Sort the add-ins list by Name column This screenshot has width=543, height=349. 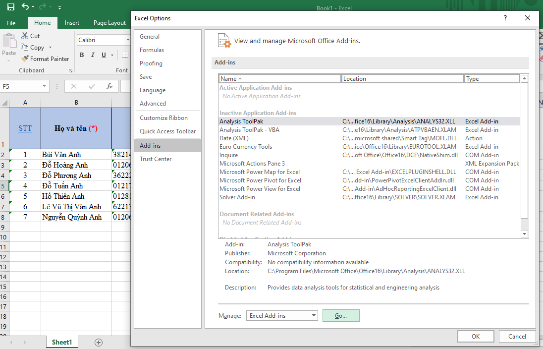point(280,79)
